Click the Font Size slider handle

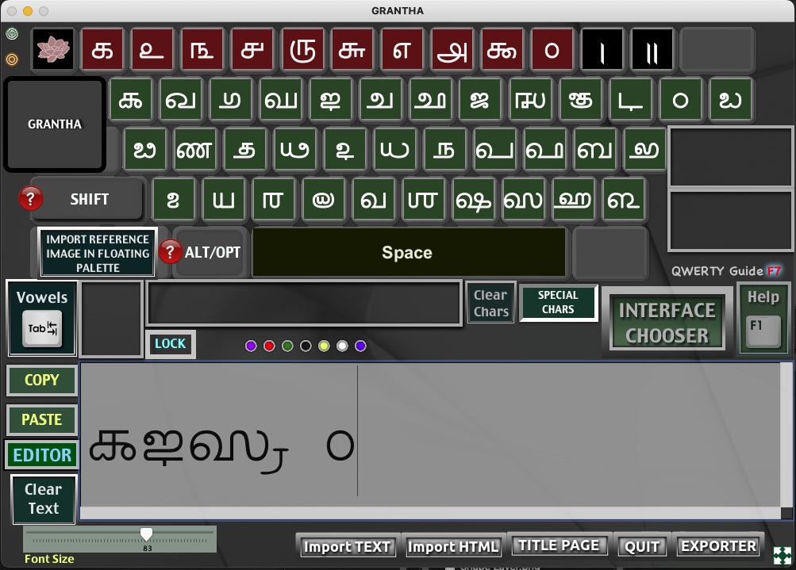146,535
